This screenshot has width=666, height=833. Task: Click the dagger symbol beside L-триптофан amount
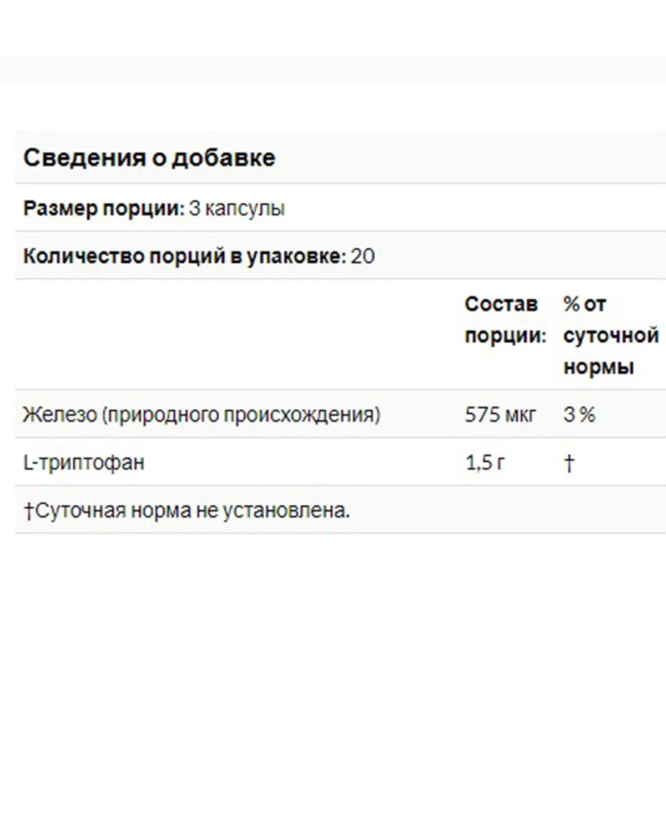[569, 463]
